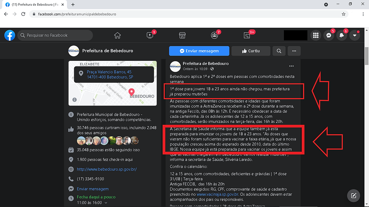The width and height of the screenshot is (369, 207).
Task: Open the post options three-dot menu
Action: (291, 66)
